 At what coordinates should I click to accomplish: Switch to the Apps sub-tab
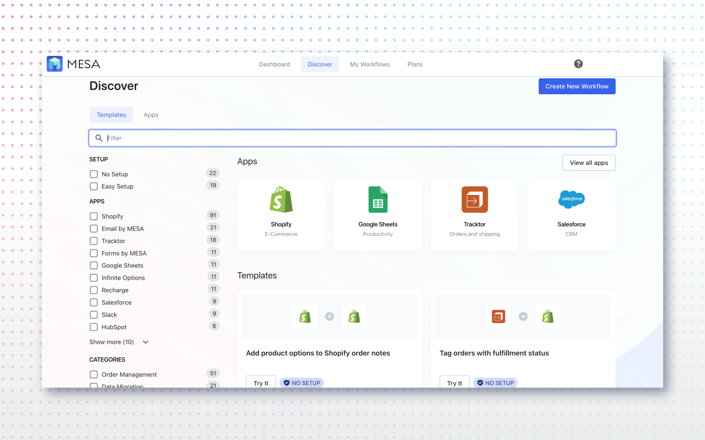[x=151, y=115]
